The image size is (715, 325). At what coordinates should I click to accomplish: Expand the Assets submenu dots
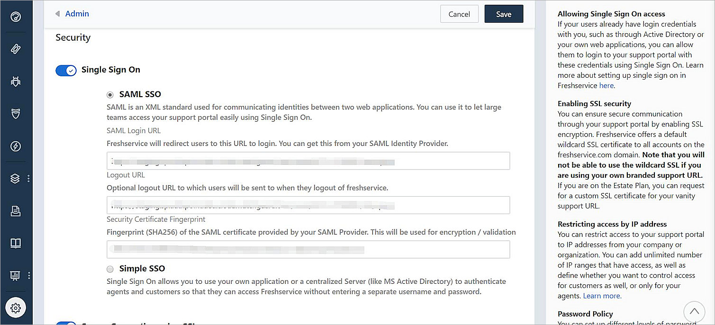28,179
